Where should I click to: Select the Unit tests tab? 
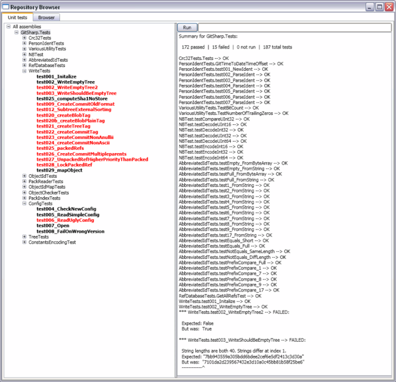coord(17,17)
